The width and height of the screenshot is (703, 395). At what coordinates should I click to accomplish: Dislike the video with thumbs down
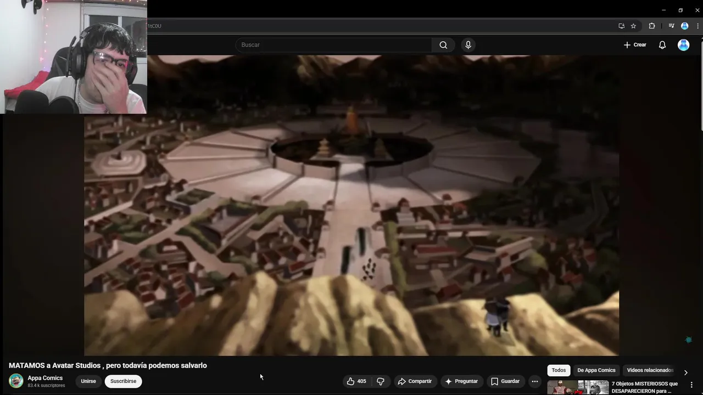pos(381,381)
